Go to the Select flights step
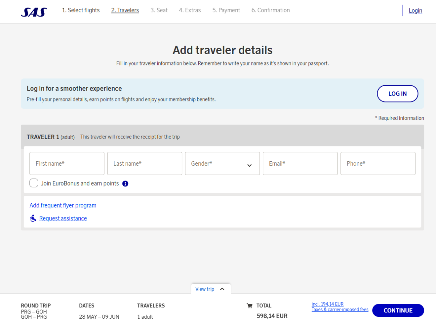Image resolution: width=436 pixels, height=323 pixels. click(81, 11)
